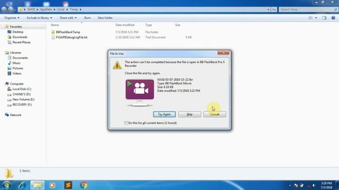Open the Windows Start menu
This screenshot has height=190, width=339.
[x=6, y=185]
